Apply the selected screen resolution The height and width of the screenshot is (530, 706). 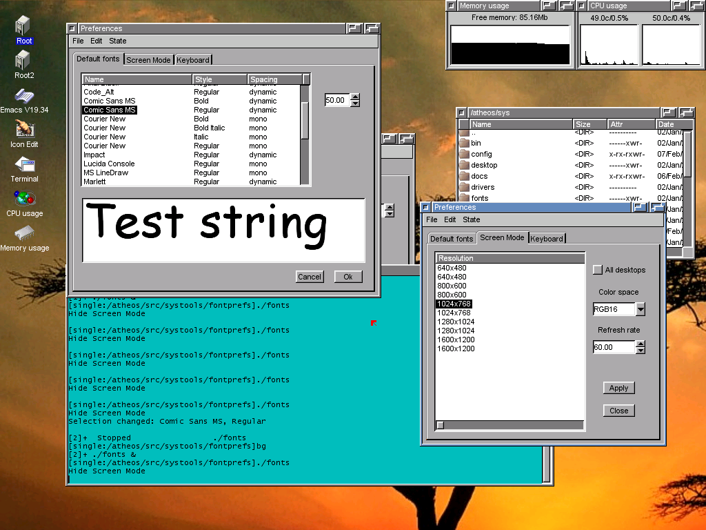[x=618, y=388]
